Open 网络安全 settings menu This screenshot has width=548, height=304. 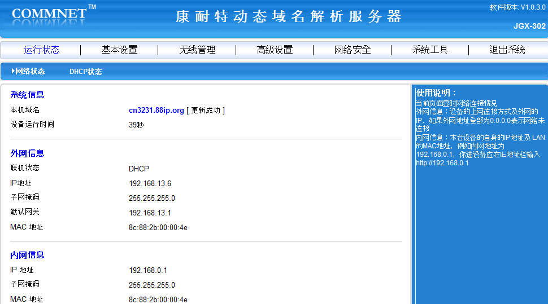(353, 50)
